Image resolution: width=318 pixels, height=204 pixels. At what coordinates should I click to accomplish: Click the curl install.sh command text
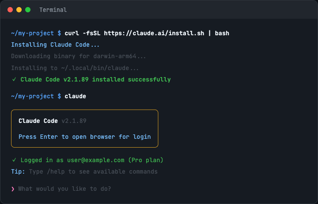(147, 33)
